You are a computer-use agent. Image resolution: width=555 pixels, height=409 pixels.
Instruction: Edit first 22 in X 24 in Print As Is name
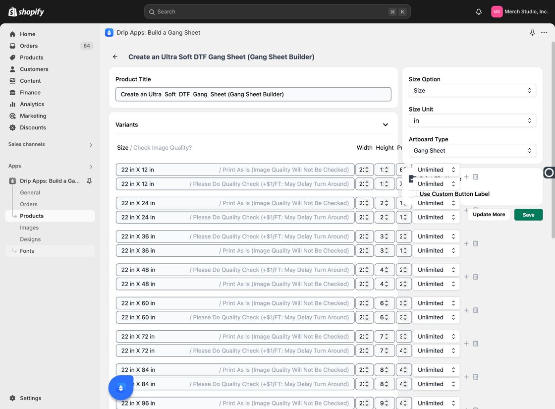tap(235, 203)
